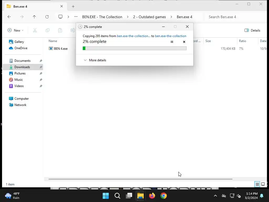
Task: Select Computer in the navigation pane
Action: [19, 99]
